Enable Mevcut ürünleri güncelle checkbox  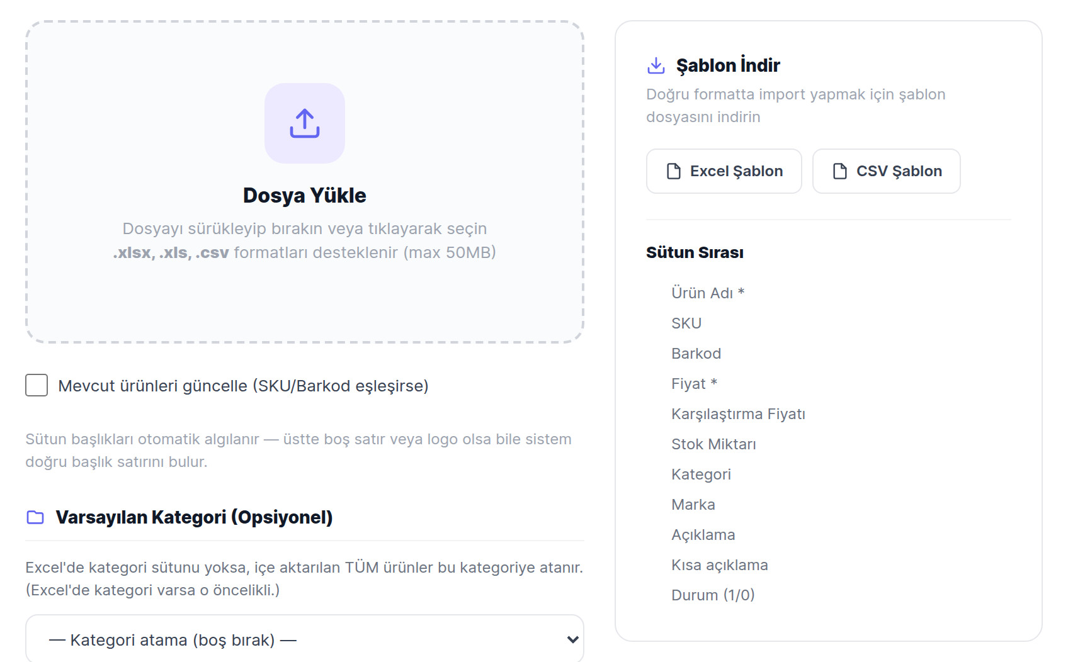(37, 385)
